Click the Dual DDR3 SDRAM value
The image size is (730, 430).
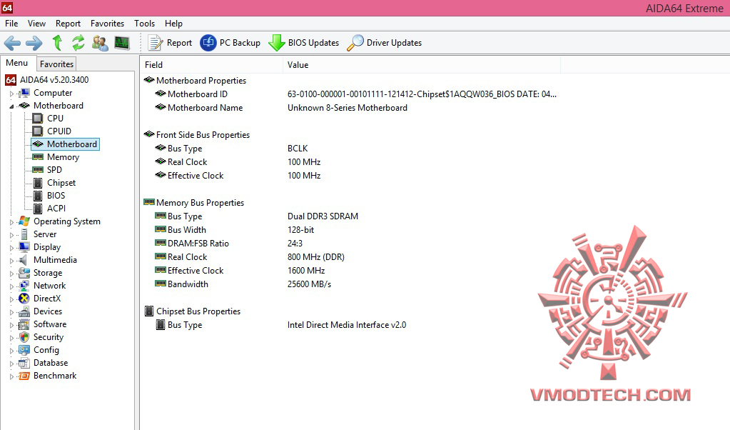323,216
